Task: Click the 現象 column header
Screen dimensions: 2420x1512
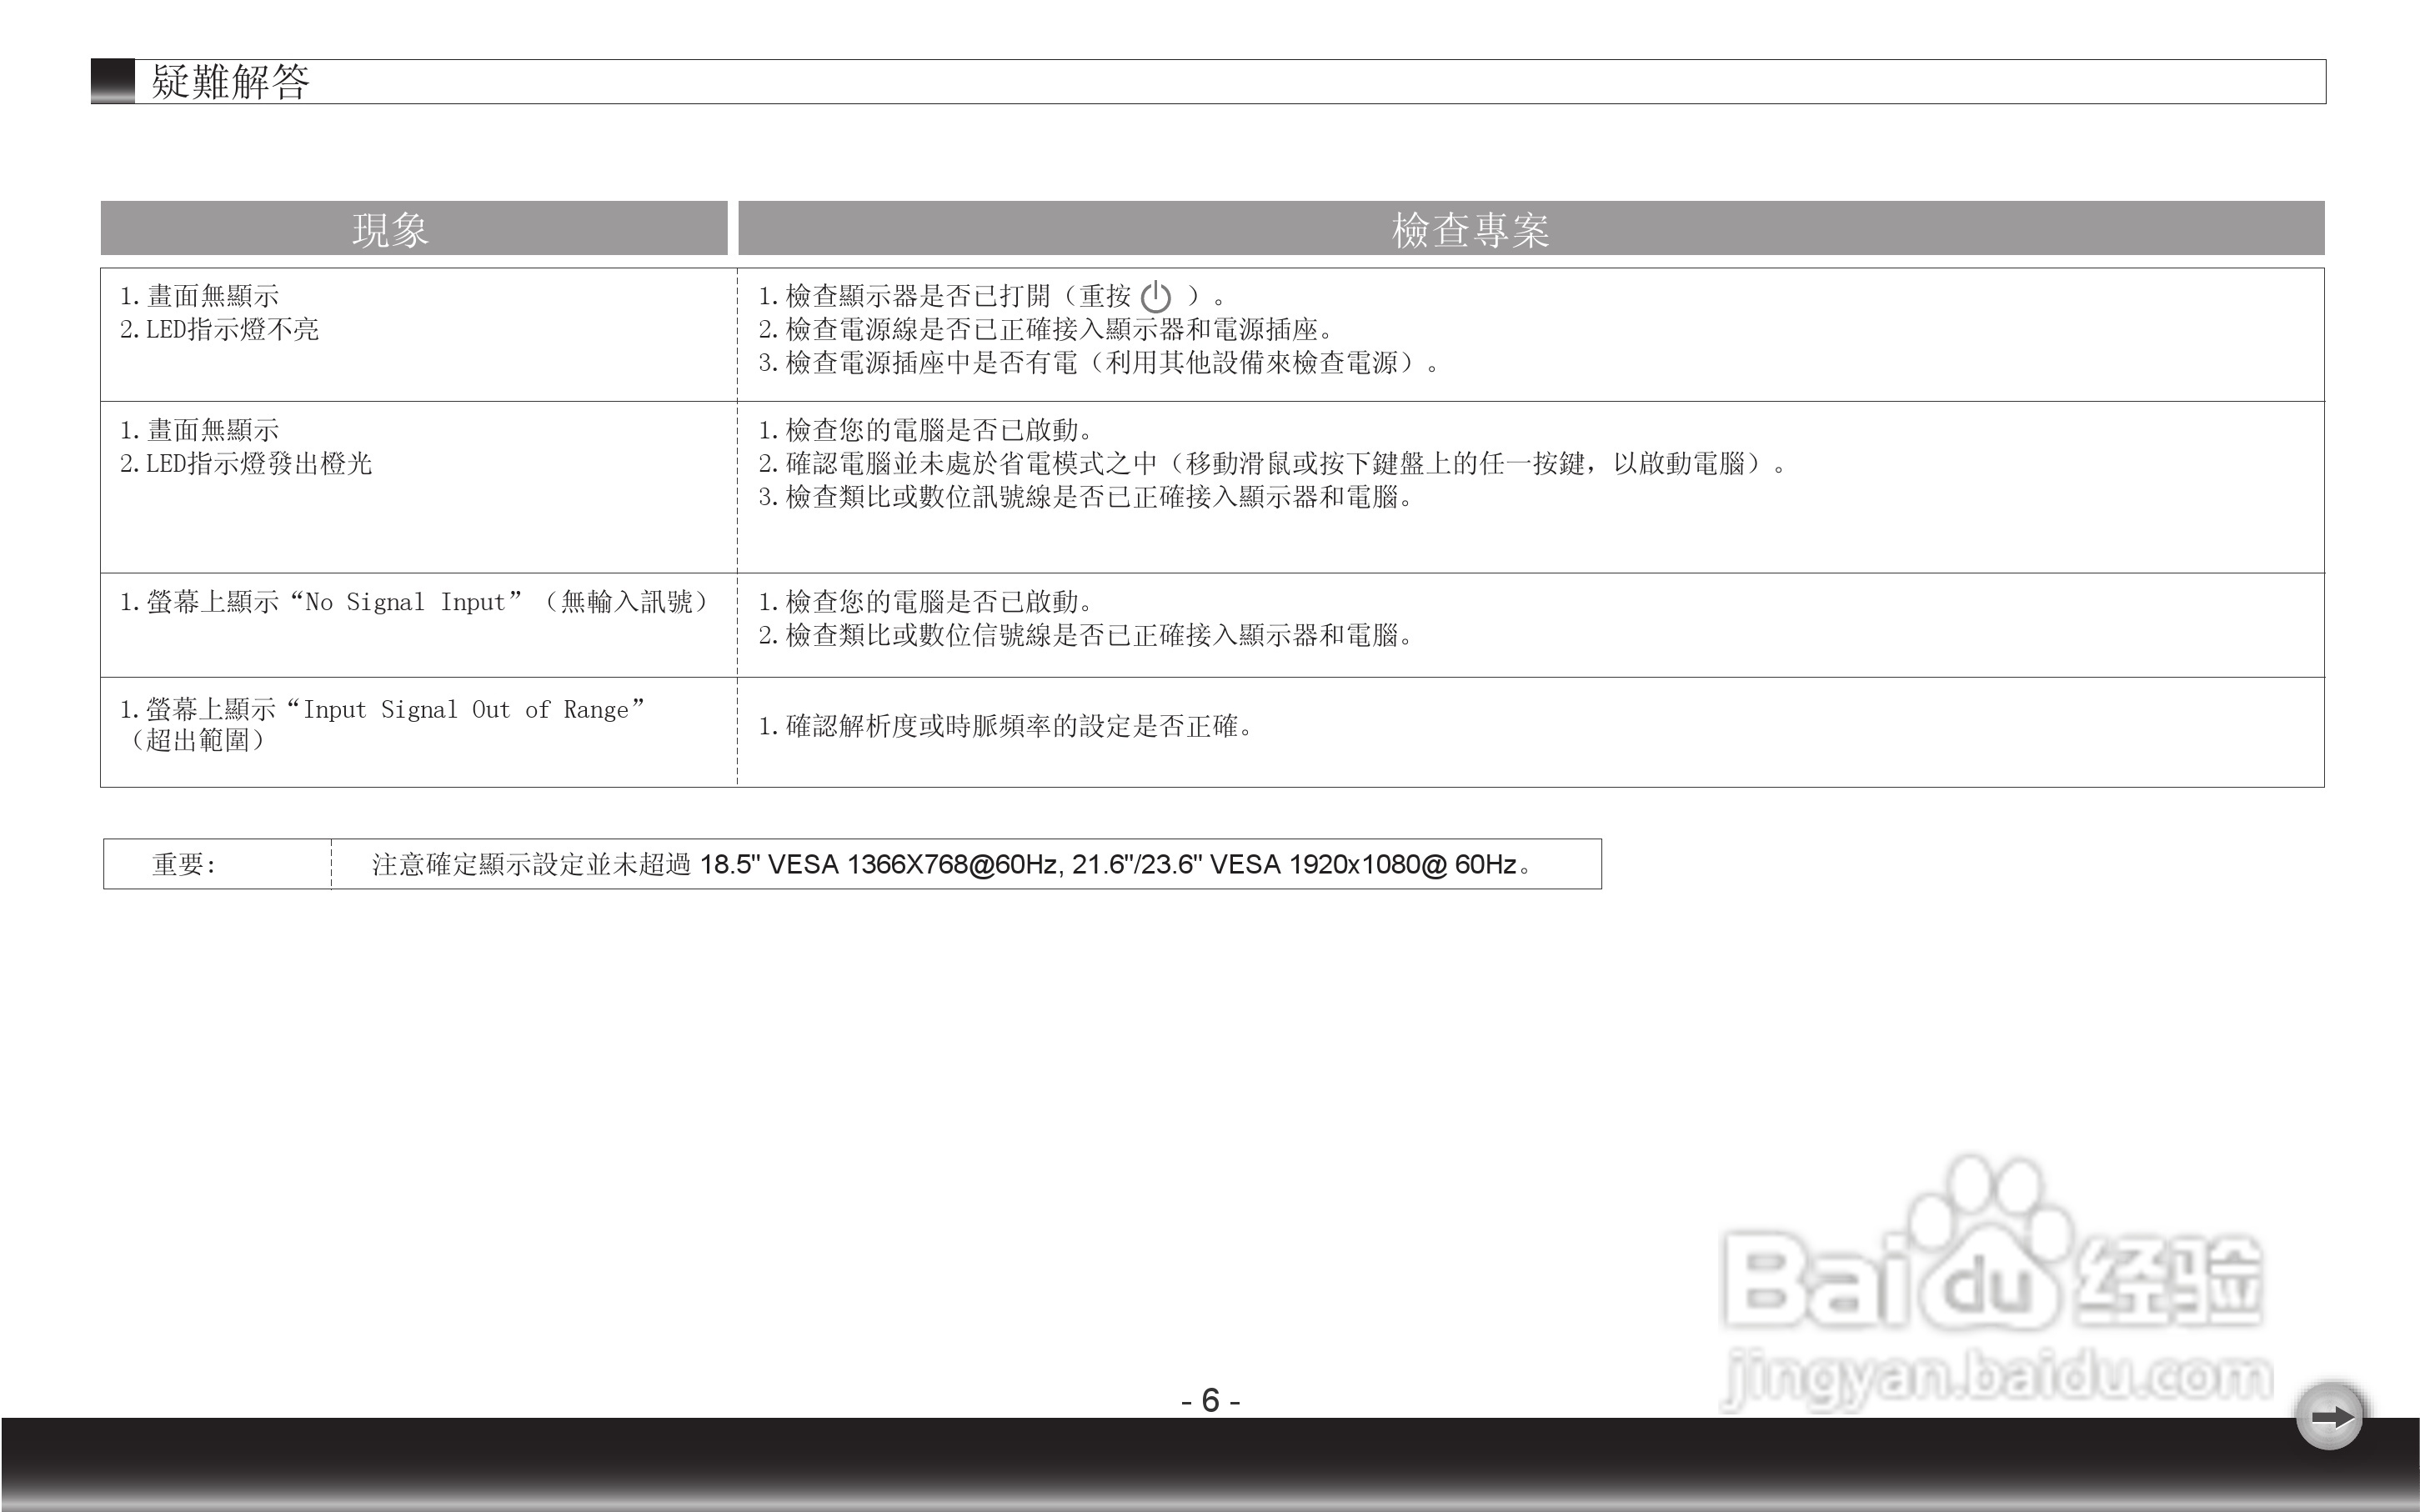Action: [x=390, y=230]
